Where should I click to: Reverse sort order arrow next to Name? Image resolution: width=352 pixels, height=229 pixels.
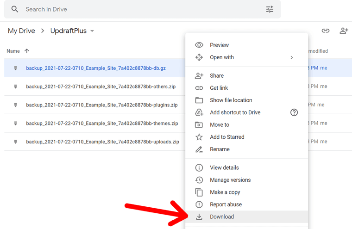[x=27, y=51]
